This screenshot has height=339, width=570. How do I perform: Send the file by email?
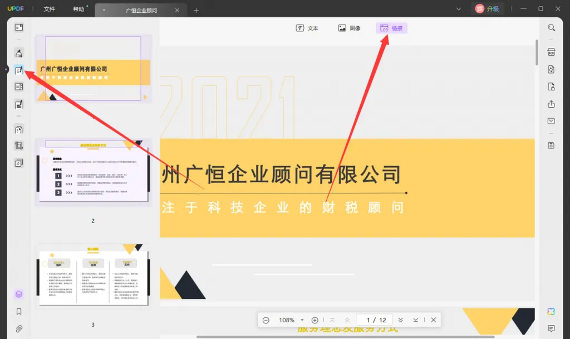point(551,121)
